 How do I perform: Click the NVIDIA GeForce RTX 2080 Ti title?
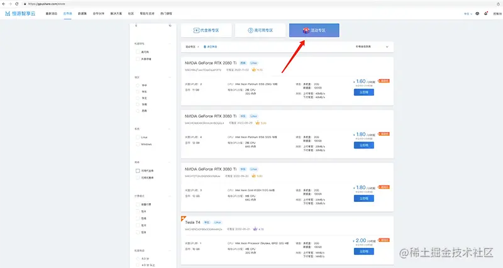(x=211, y=63)
